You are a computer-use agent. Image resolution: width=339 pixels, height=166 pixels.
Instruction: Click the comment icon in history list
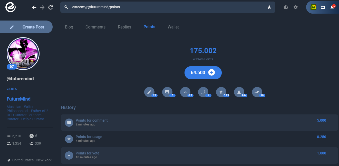[69, 123]
